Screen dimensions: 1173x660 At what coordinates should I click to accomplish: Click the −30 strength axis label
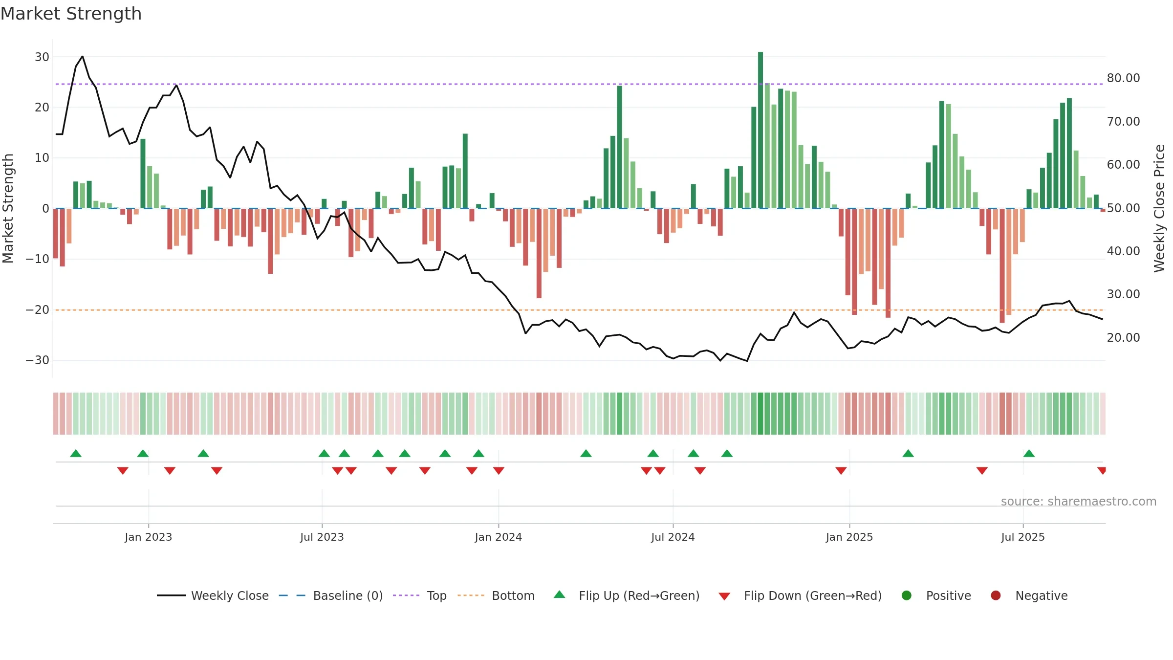pyautogui.click(x=38, y=360)
